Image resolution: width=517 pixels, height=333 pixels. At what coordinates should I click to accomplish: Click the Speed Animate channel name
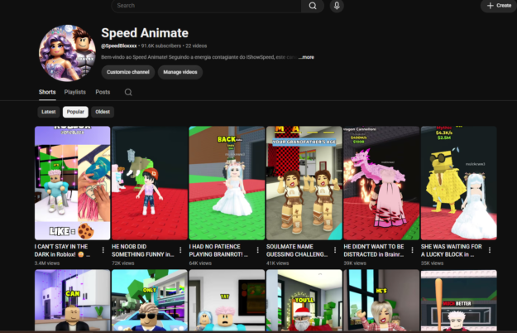pos(145,33)
